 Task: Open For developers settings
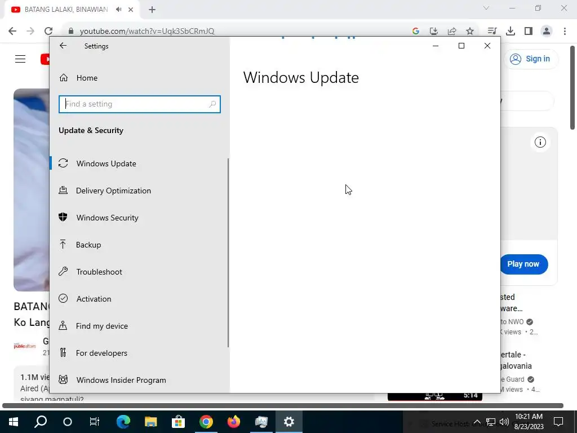(x=140, y=353)
